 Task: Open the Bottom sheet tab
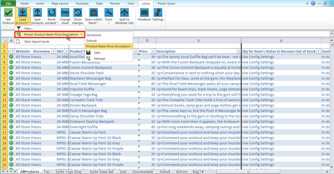182,172
